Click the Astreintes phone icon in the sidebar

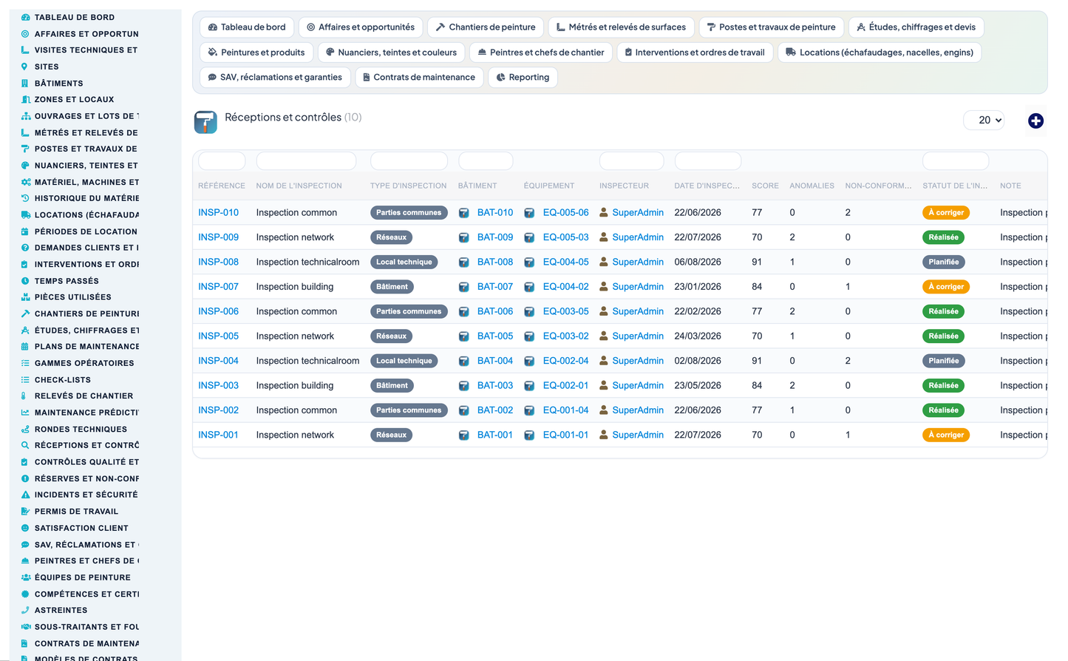pyautogui.click(x=25, y=610)
